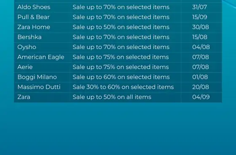Select the 15/09 end date cell
This screenshot has width=236, height=155.
pos(200,17)
